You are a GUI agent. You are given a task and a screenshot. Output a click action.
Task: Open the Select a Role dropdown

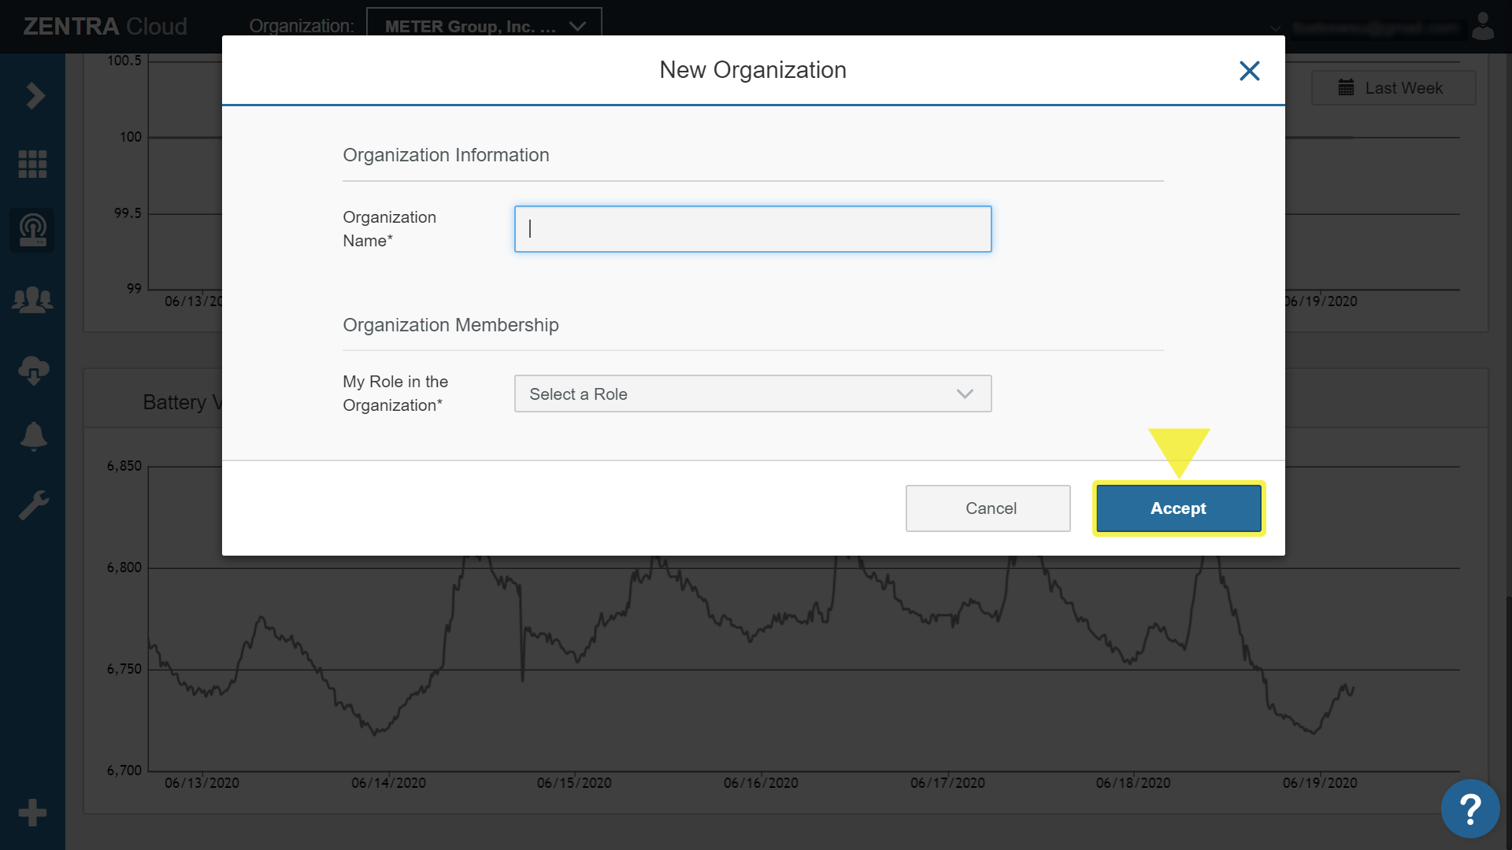pos(753,394)
